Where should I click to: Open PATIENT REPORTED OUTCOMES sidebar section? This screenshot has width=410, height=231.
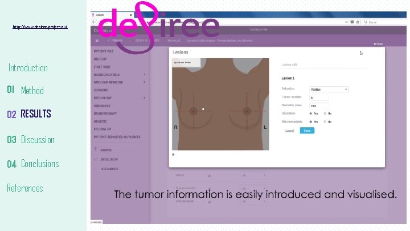117,137
